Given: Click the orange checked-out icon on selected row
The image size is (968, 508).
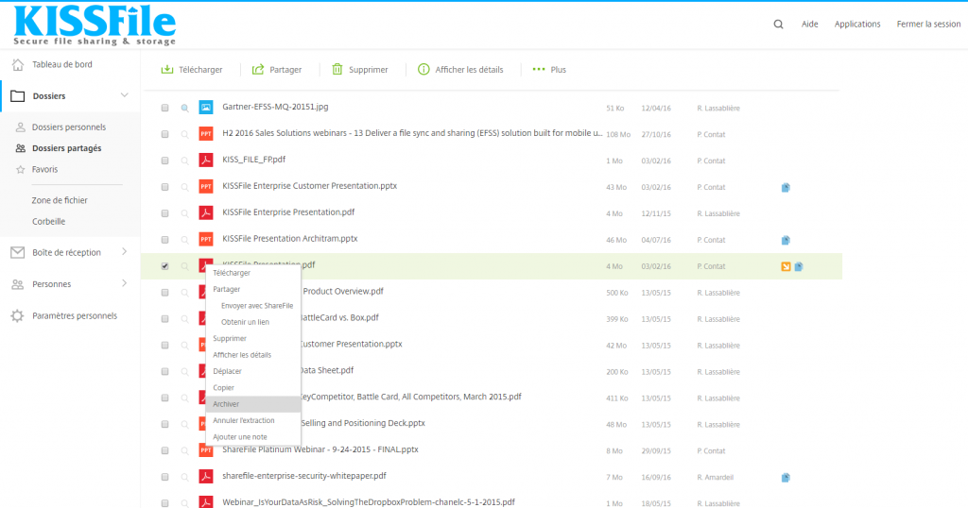Looking at the screenshot, I should click(786, 267).
